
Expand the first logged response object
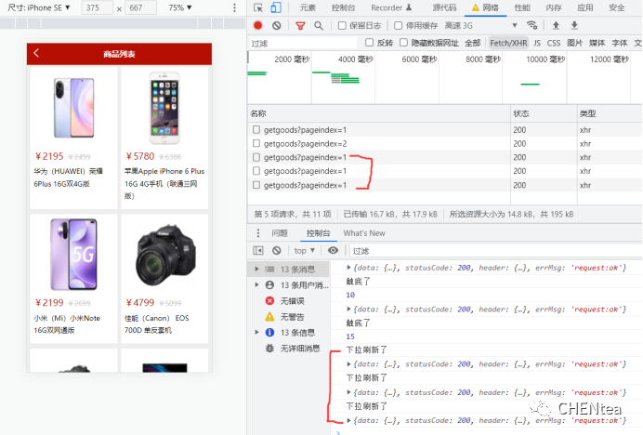pos(349,268)
